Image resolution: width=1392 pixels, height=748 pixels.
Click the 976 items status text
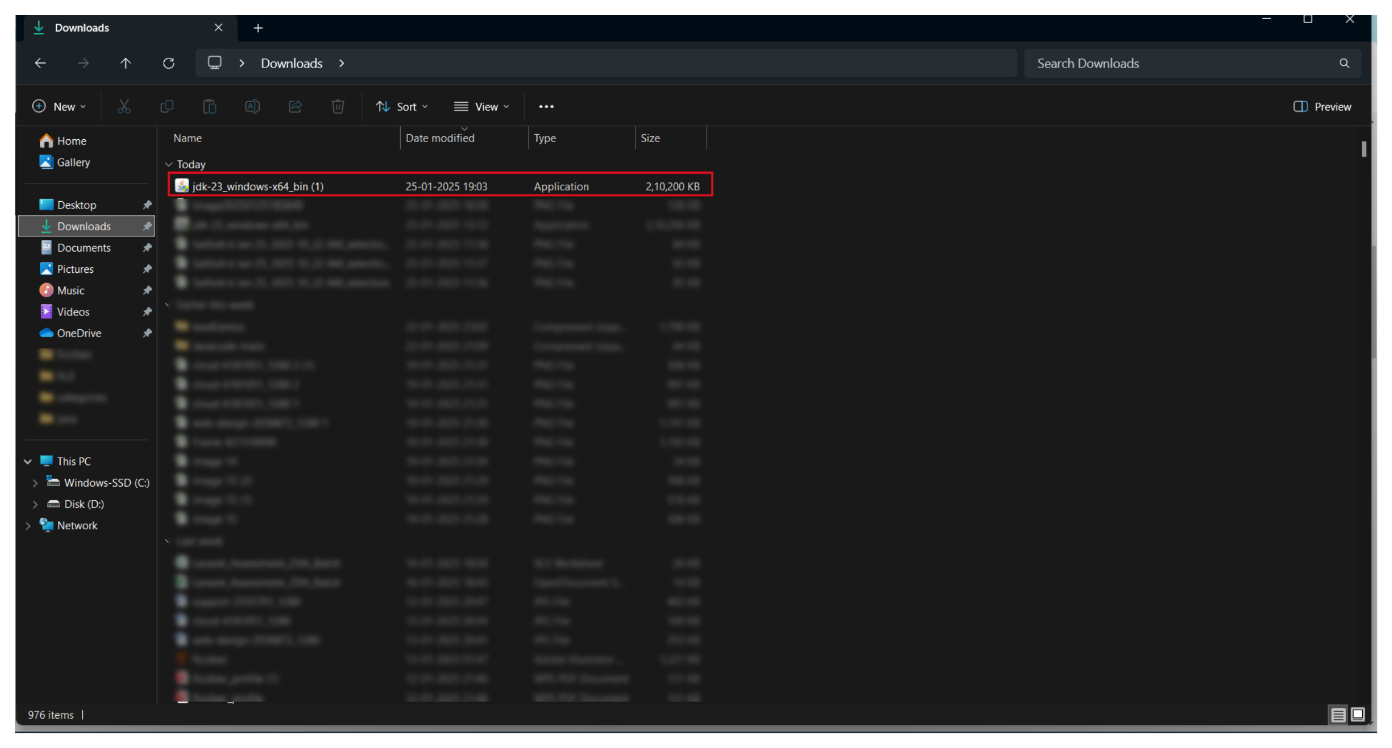coord(50,715)
